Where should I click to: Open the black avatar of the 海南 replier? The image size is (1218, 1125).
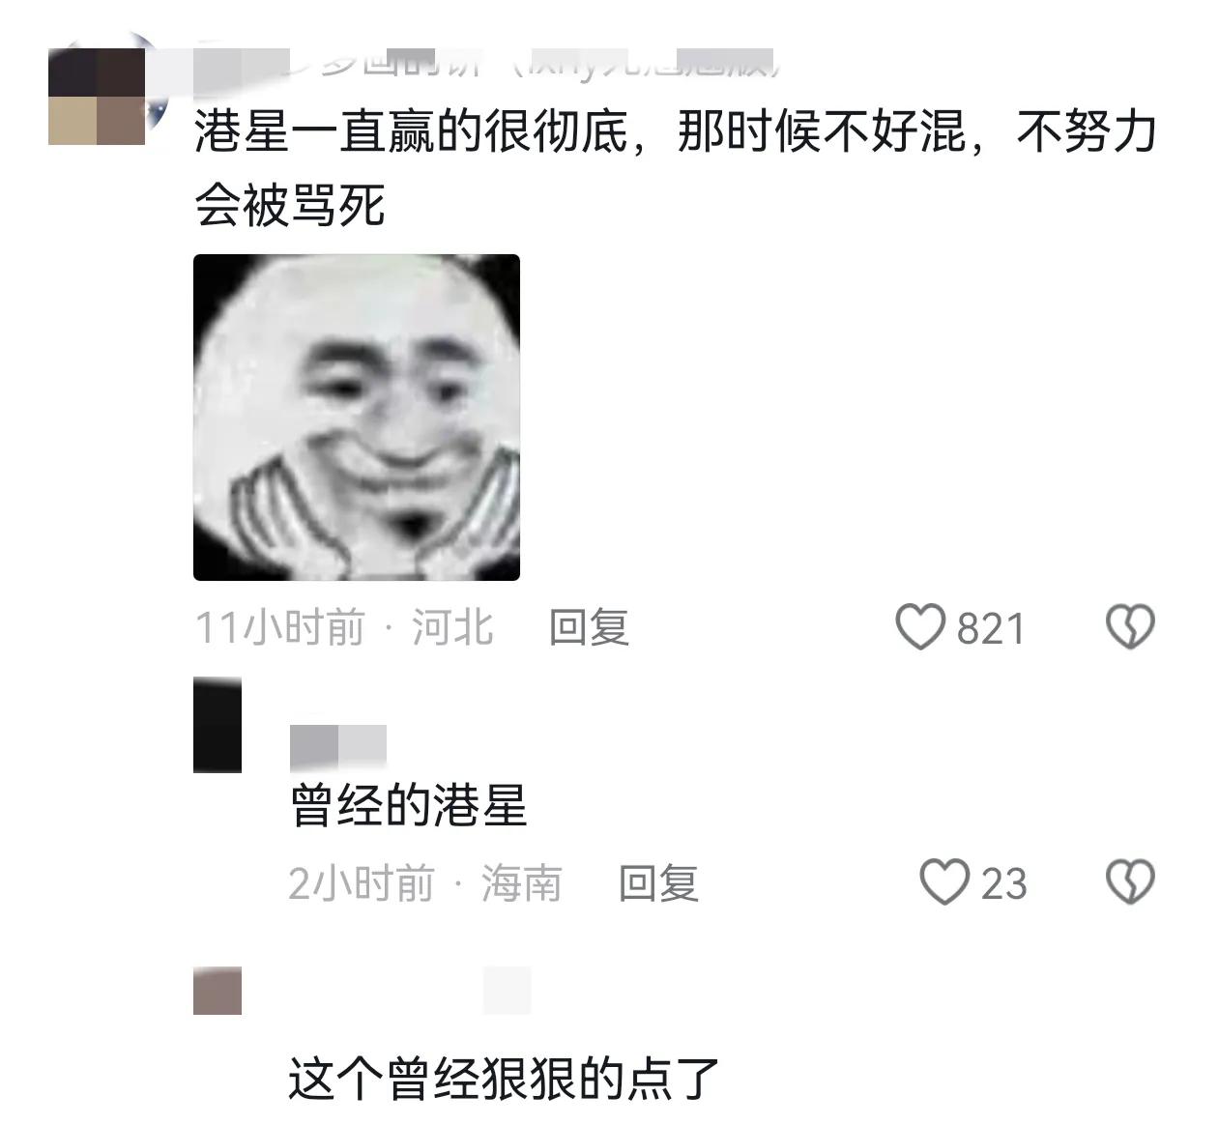(x=217, y=725)
